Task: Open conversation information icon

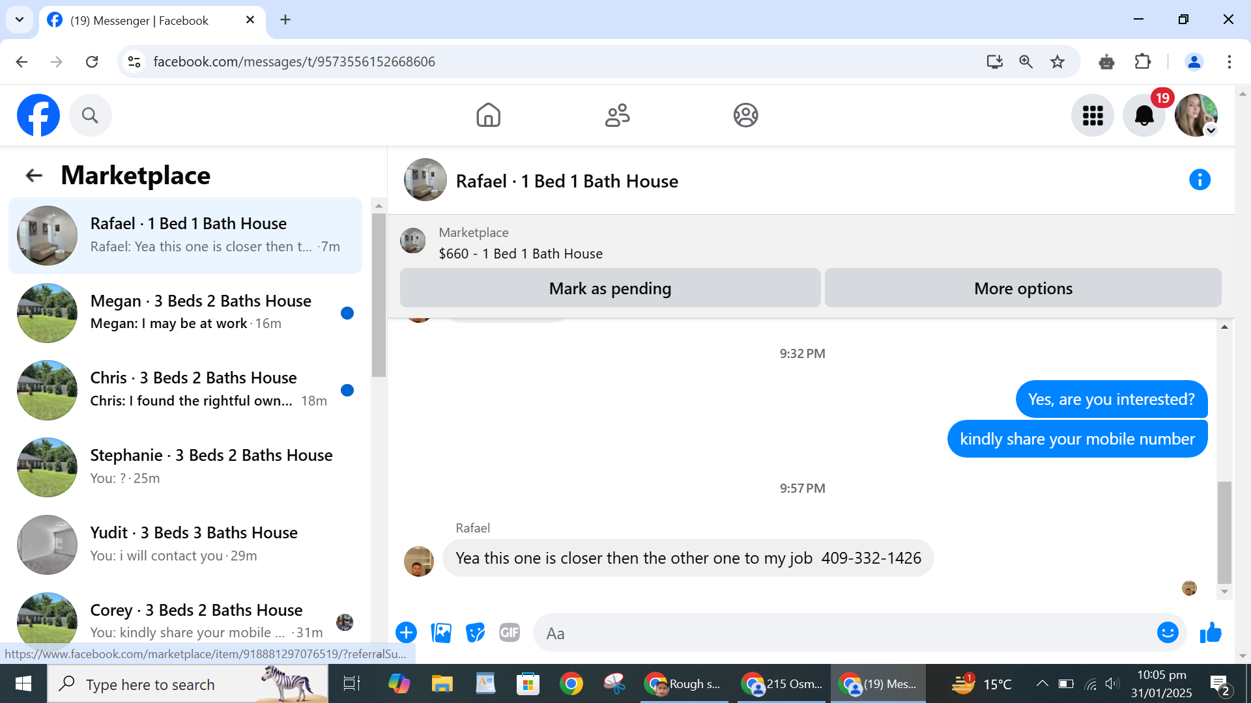Action: 1200,180
